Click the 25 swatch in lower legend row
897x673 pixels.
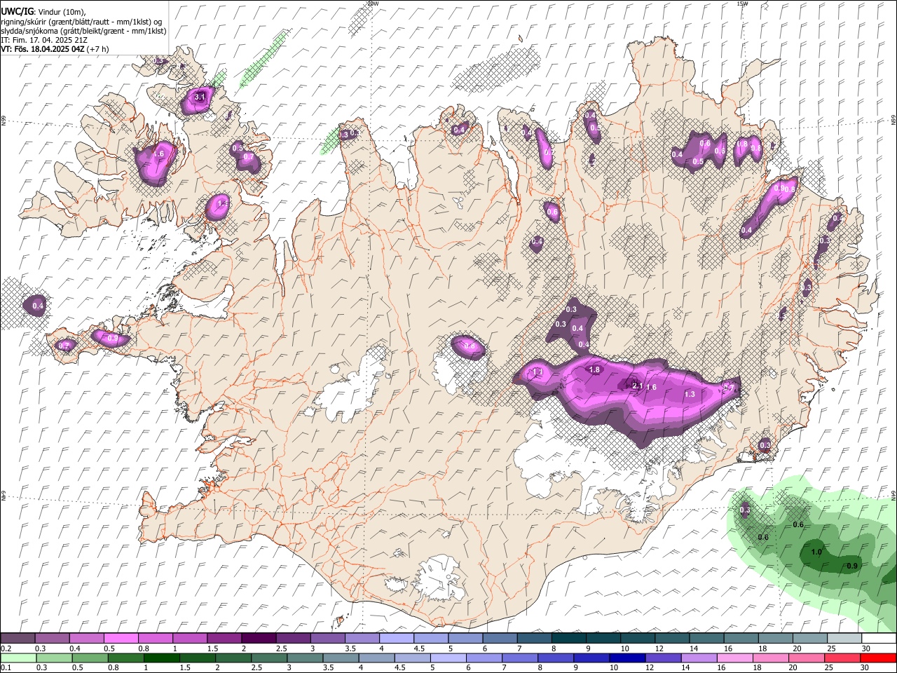(843, 658)
